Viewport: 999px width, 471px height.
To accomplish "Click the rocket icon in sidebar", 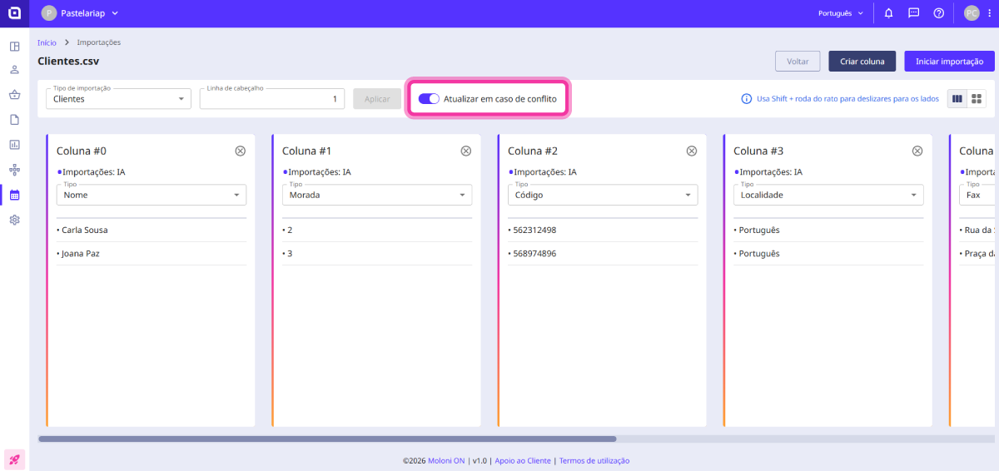I will (14, 459).
